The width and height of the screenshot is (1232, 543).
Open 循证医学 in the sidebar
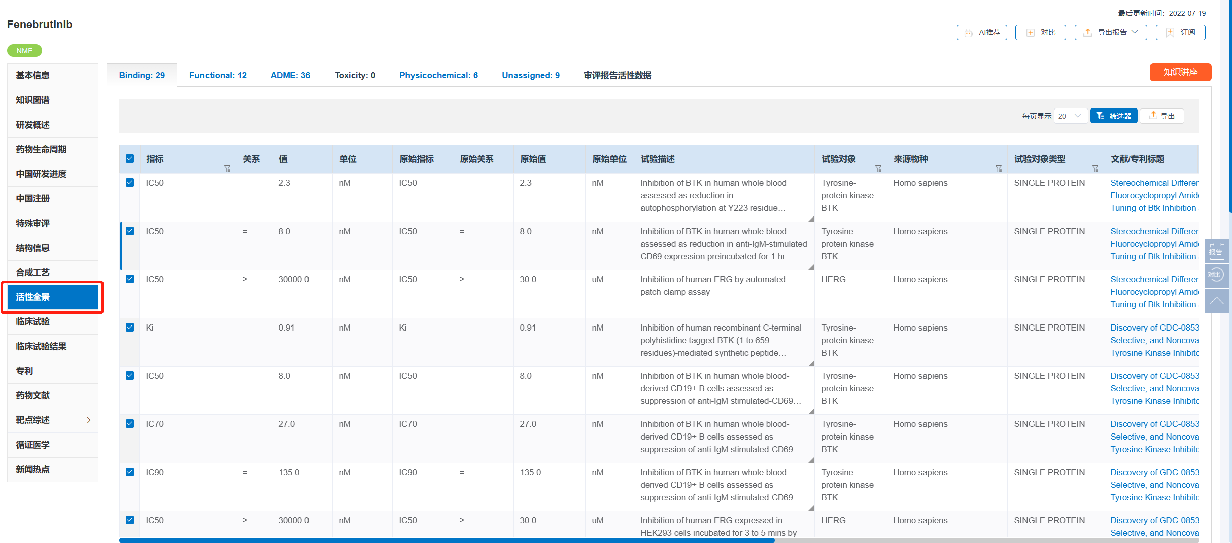(x=53, y=445)
